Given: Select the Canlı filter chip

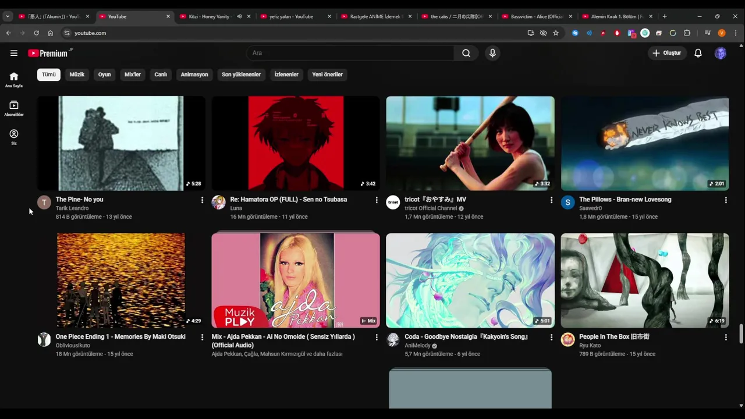Looking at the screenshot, I should (x=161, y=74).
